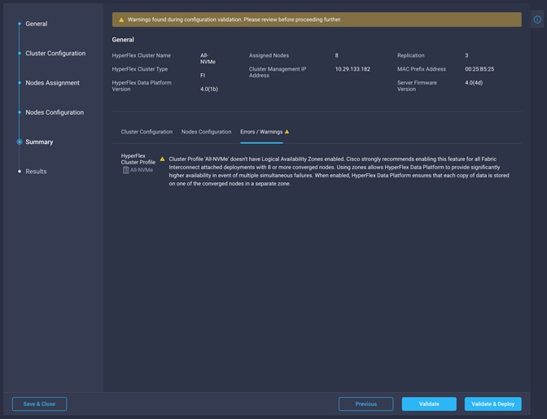The height and width of the screenshot is (419, 547).
Task: Click the Cluster Management IP Address label
Action: [x=278, y=72]
